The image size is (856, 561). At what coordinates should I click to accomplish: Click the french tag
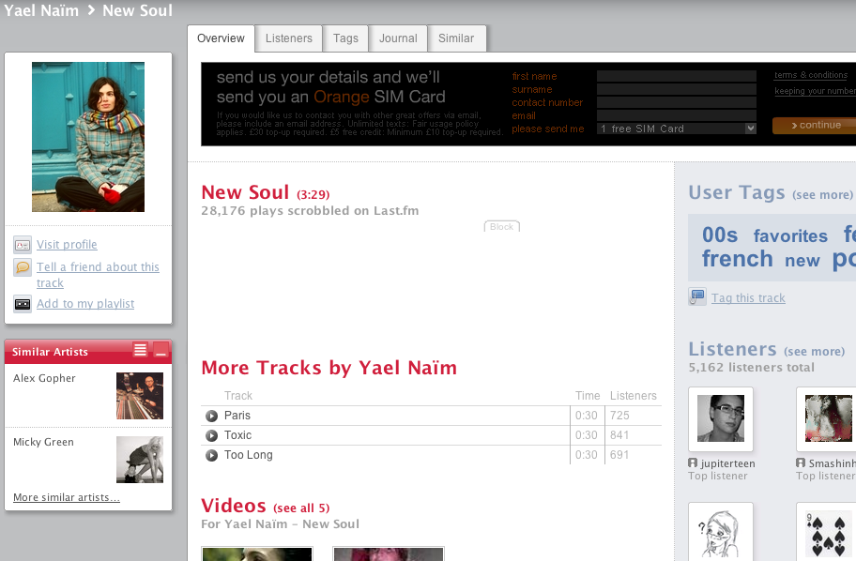[738, 259]
